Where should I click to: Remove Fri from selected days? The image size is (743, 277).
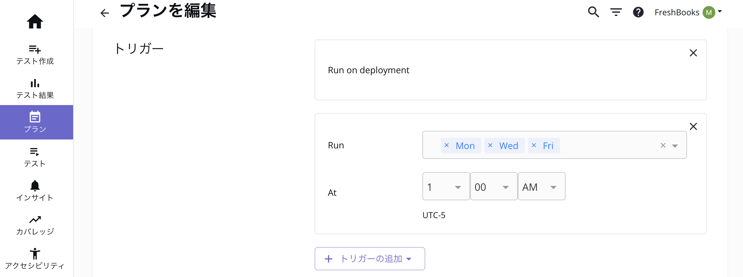pos(534,145)
